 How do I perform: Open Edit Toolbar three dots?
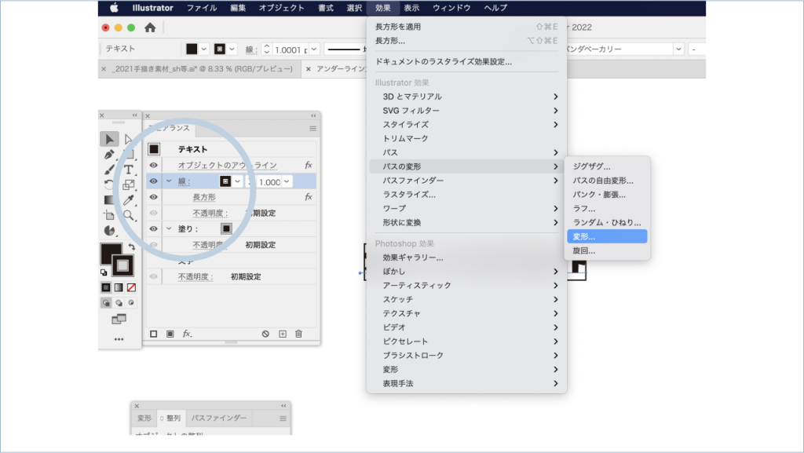[x=119, y=339]
